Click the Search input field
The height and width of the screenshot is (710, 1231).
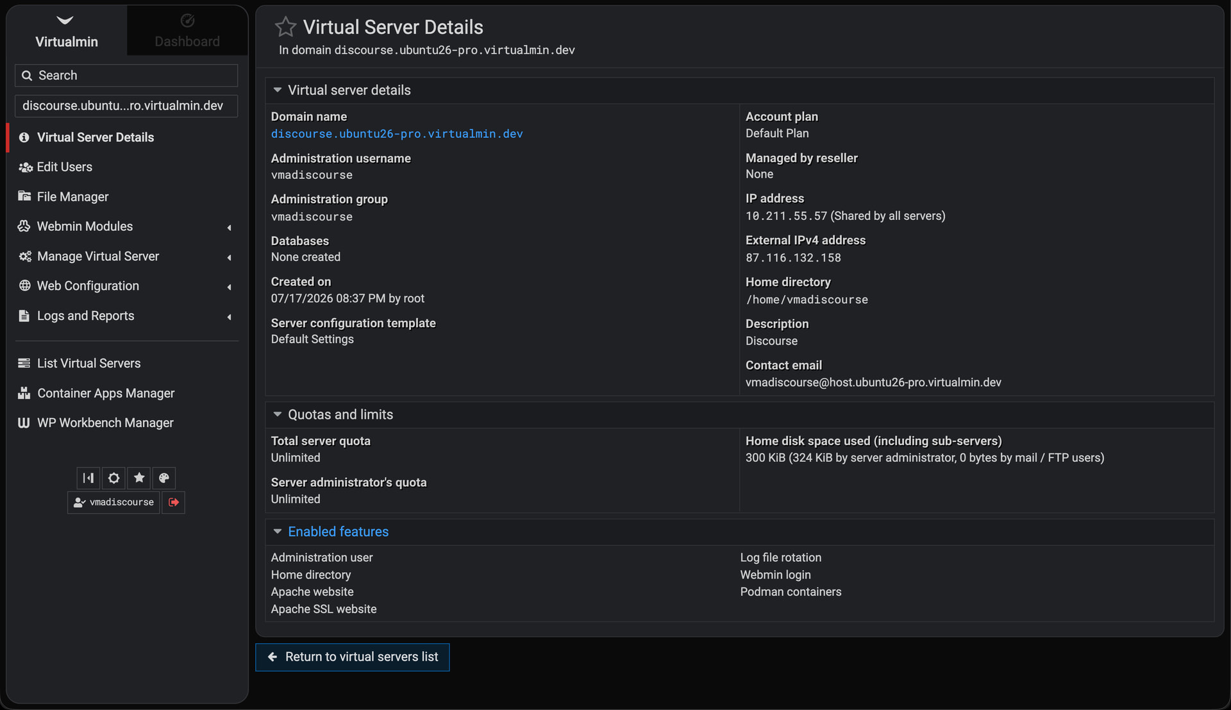tap(126, 76)
